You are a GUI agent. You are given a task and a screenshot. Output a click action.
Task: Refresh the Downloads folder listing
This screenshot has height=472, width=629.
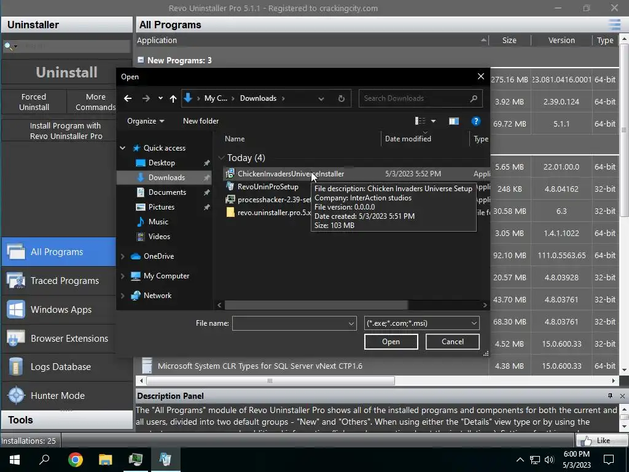tap(341, 98)
